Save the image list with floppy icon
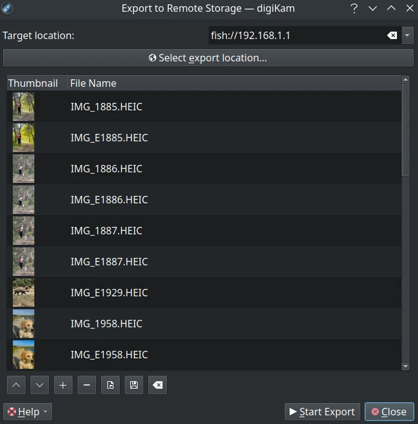This screenshot has width=418, height=424. tap(134, 385)
